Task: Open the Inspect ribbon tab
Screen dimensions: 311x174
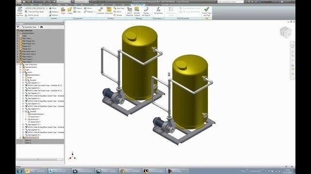Action: (x=55, y=4)
